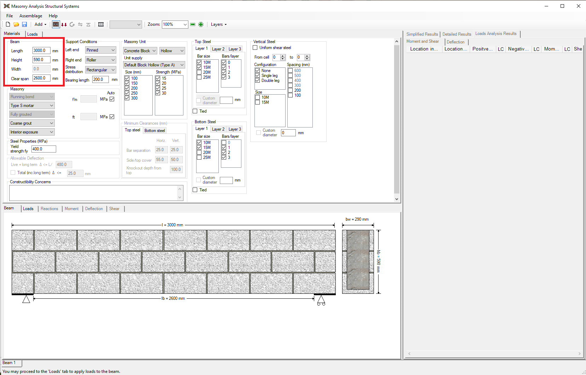
Task: Open the Type S mortar dropdown
Action: coord(32,106)
